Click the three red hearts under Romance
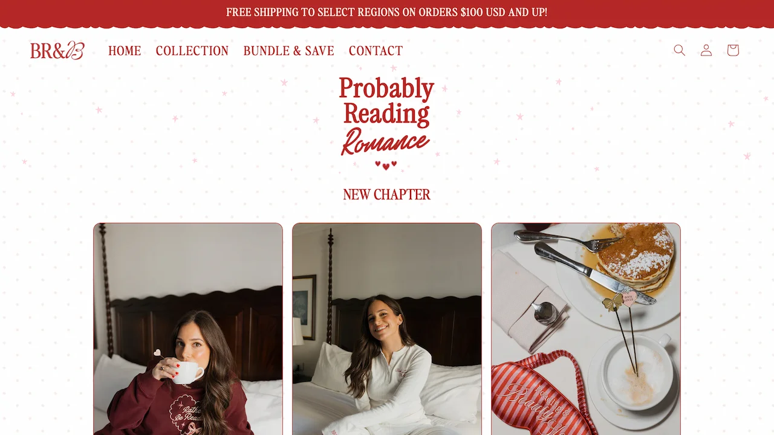 (x=386, y=165)
